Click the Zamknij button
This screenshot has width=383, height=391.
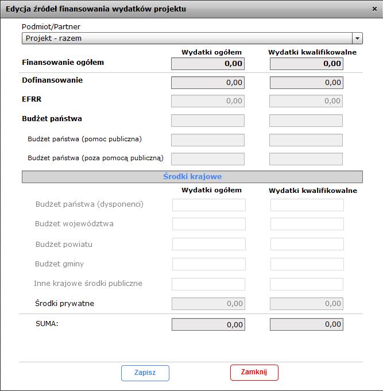[254, 373]
